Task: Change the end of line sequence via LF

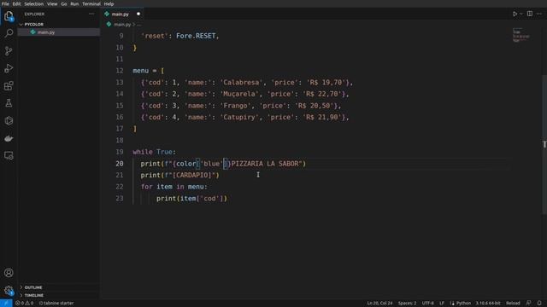Action: 442,304
